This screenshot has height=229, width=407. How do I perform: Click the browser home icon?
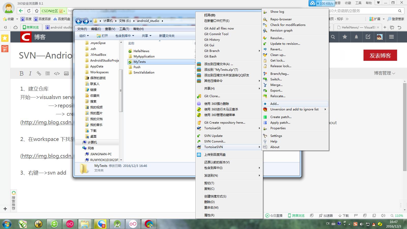[x=37, y=11]
